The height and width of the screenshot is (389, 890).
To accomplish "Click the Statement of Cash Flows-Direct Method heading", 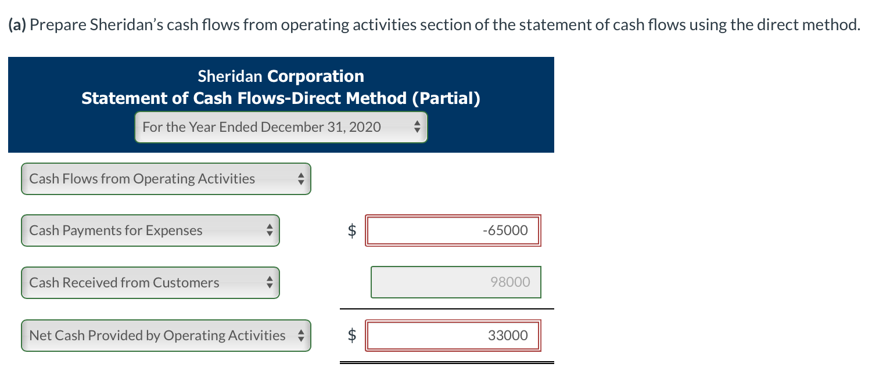I will point(281,98).
